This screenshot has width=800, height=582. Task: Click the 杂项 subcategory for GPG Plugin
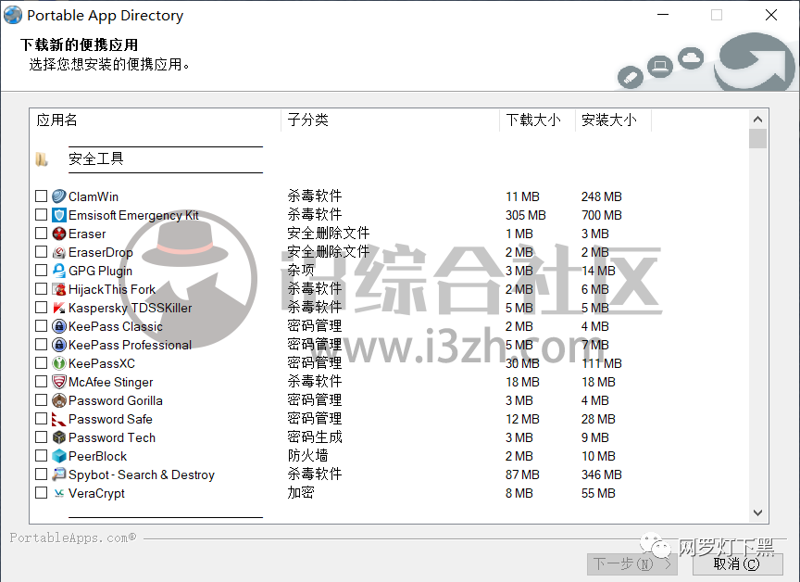[301, 270]
